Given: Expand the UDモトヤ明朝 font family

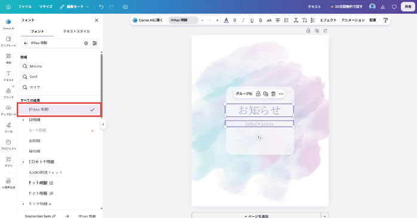Looking at the screenshot, I should click(23, 162).
